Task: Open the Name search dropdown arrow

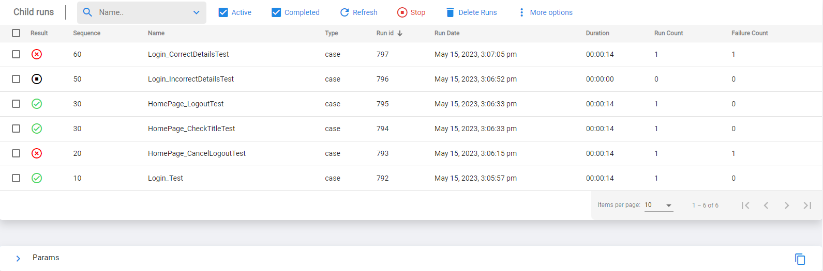Action: tap(196, 12)
